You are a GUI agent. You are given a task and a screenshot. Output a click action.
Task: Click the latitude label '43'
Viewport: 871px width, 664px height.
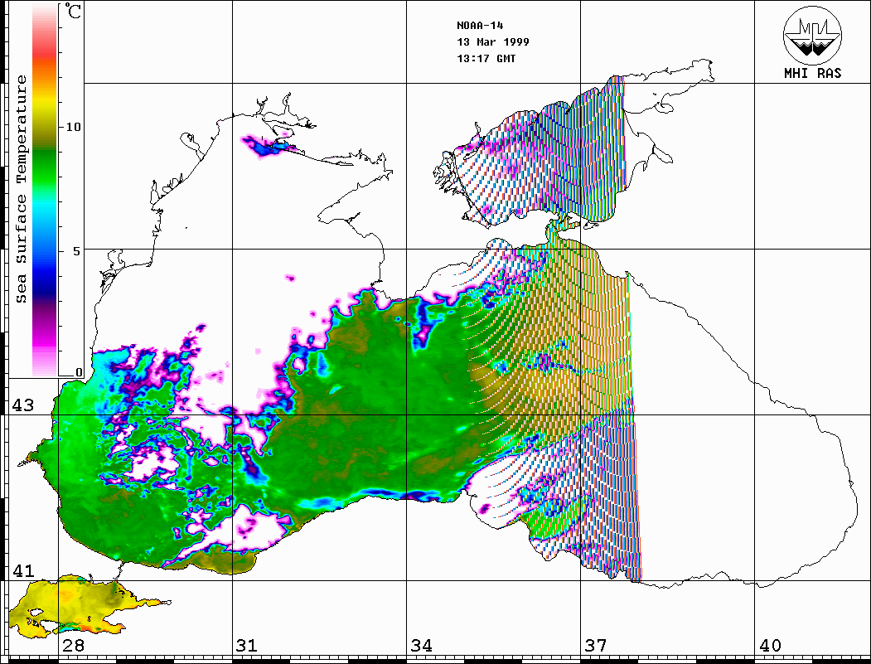pyautogui.click(x=23, y=405)
